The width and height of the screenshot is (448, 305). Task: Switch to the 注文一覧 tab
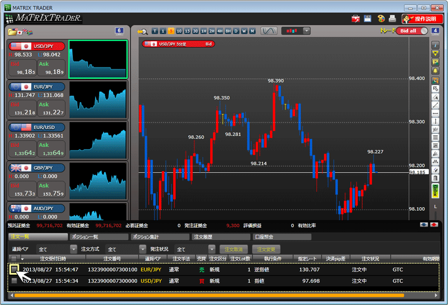click(38, 236)
